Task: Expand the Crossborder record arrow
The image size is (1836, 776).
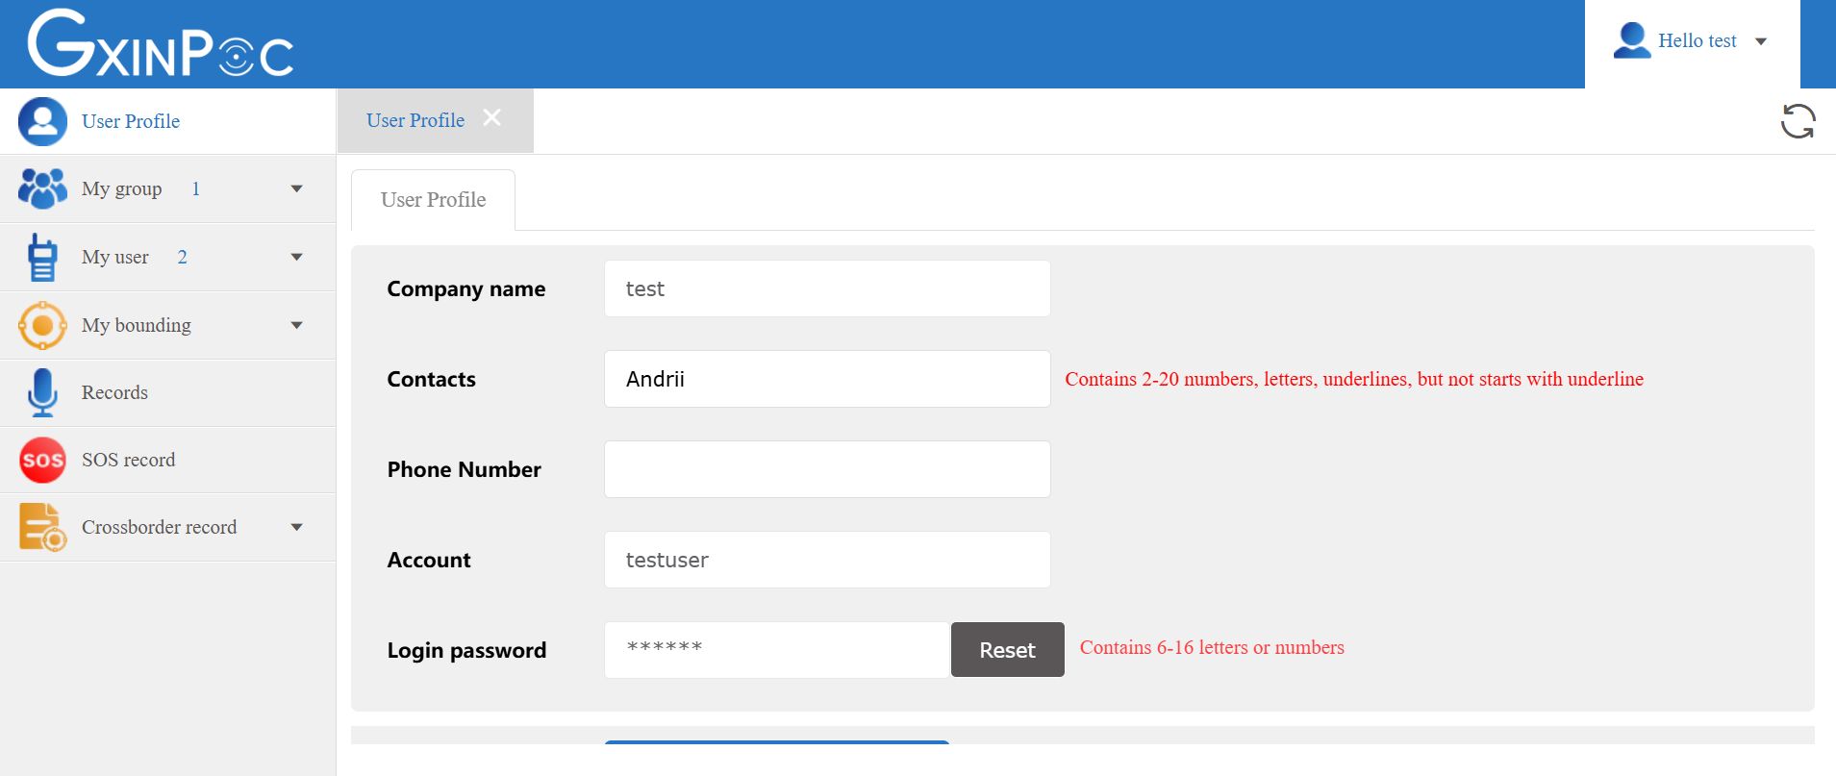Action: pos(296,527)
